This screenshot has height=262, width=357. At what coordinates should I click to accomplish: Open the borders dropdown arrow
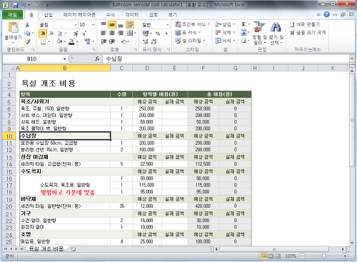point(49,41)
